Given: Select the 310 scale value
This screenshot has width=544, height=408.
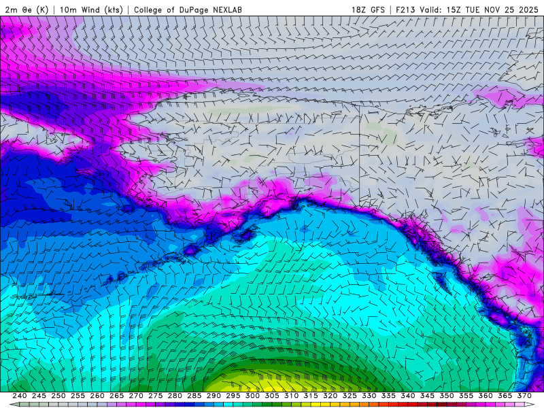Looking at the screenshot, I should point(292,396).
